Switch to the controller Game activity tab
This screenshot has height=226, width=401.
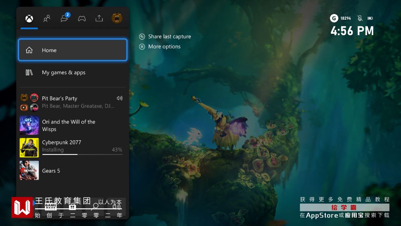tap(82, 18)
